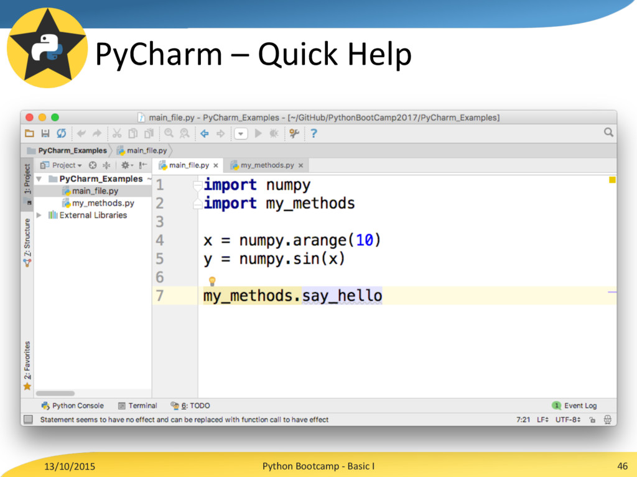This screenshot has height=477, width=637.
Task: Click 'numpy.sin(x)' in line 5
Action: click(x=292, y=259)
